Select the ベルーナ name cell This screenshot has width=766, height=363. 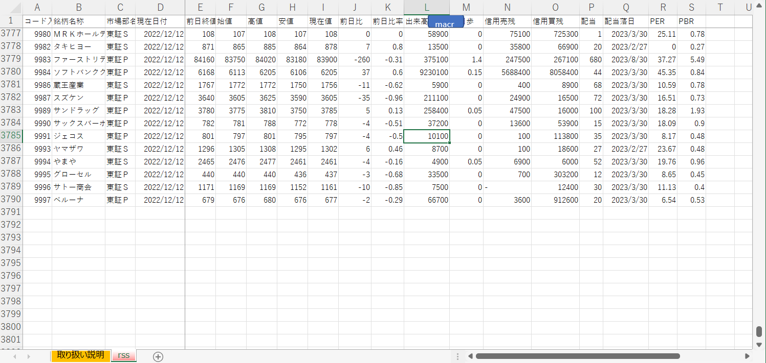[78, 200]
